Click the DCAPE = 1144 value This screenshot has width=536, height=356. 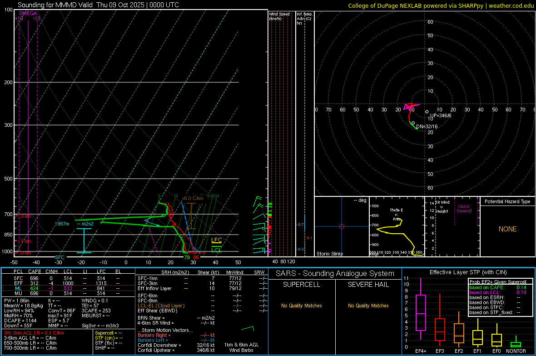[20, 321]
